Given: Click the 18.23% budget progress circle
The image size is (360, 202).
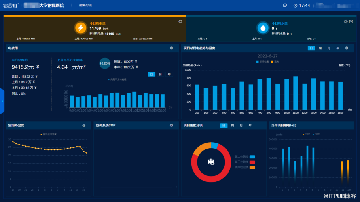Looking at the screenshot, I should pyautogui.click(x=105, y=63).
